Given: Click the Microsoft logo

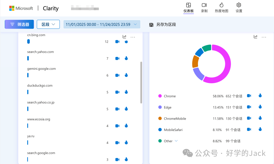Looking at the screenshot, I should (x=21, y=8).
